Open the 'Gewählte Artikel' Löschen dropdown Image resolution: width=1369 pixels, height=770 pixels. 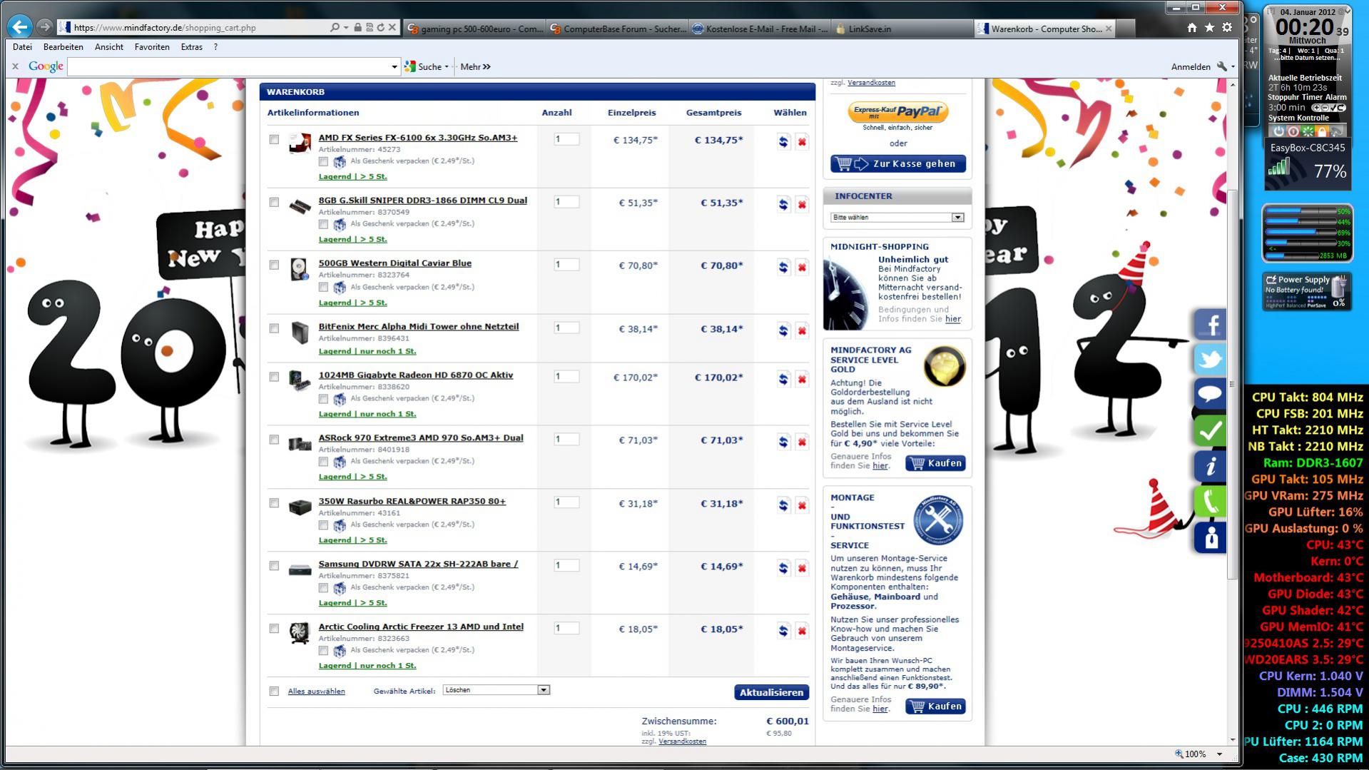click(x=497, y=690)
